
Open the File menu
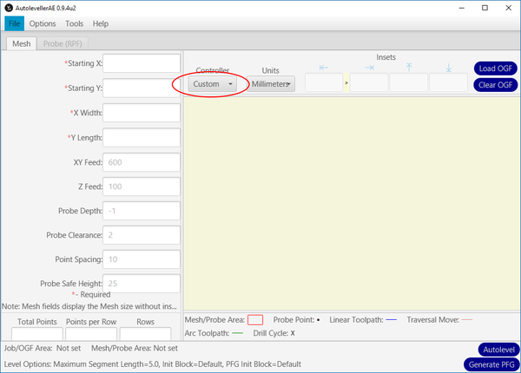click(x=15, y=23)
